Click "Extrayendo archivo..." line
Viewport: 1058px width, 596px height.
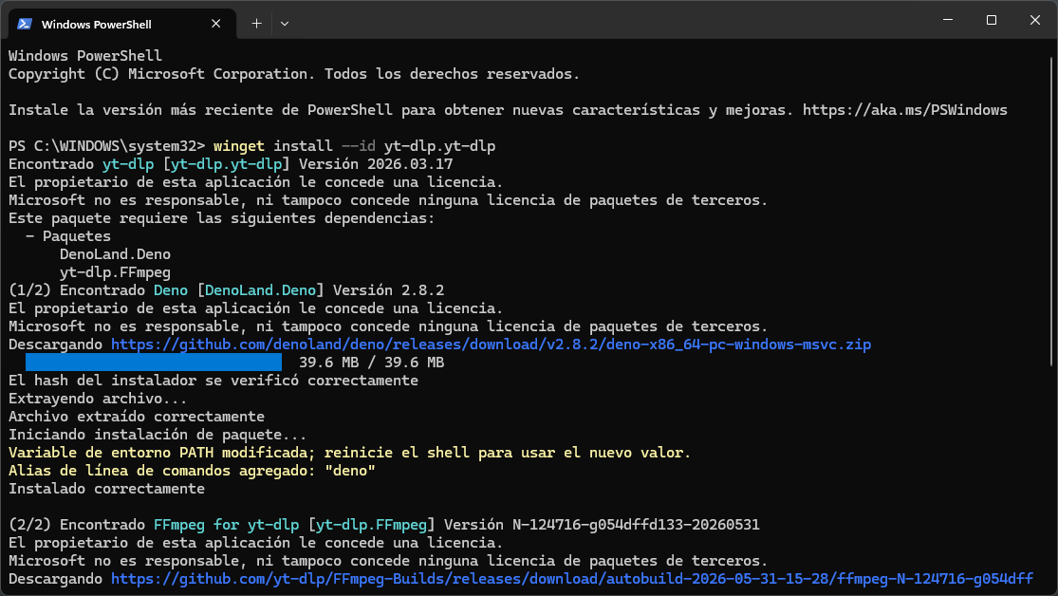pyautogui.click(x=98, y=399)
